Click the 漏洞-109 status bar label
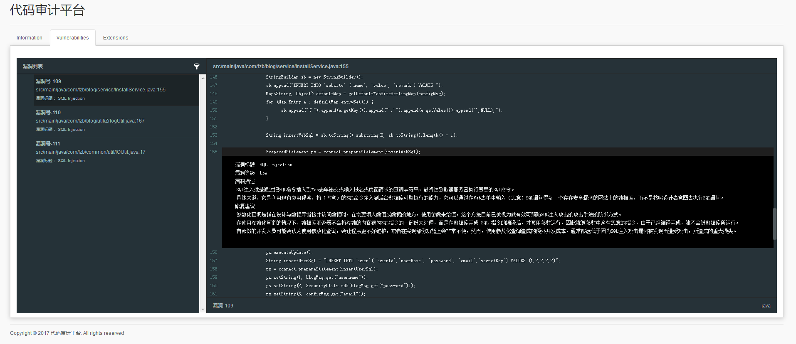796x344 pixels. pyautogui.click(x=223, y=306)
